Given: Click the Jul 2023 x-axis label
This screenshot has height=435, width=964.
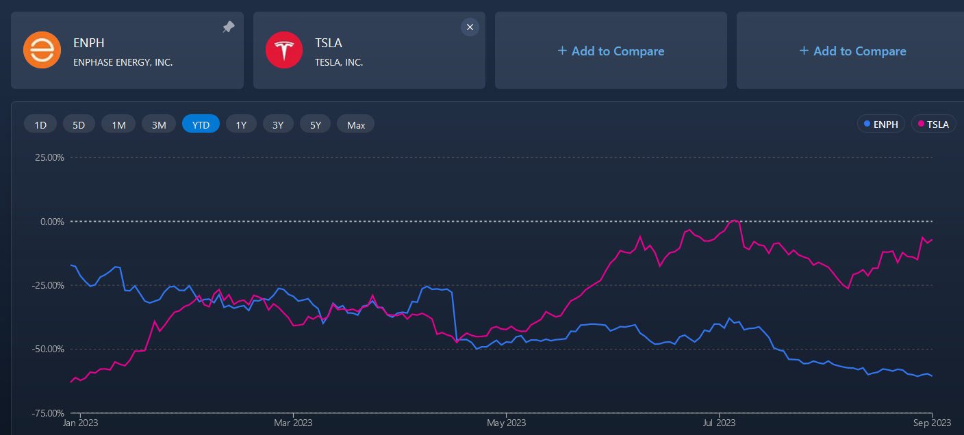Looking at the screenshot, I should tap(720, 423).
